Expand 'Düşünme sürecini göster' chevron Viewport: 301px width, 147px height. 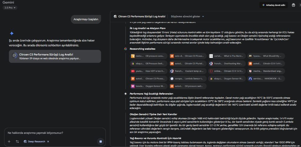tap(203, 16)
